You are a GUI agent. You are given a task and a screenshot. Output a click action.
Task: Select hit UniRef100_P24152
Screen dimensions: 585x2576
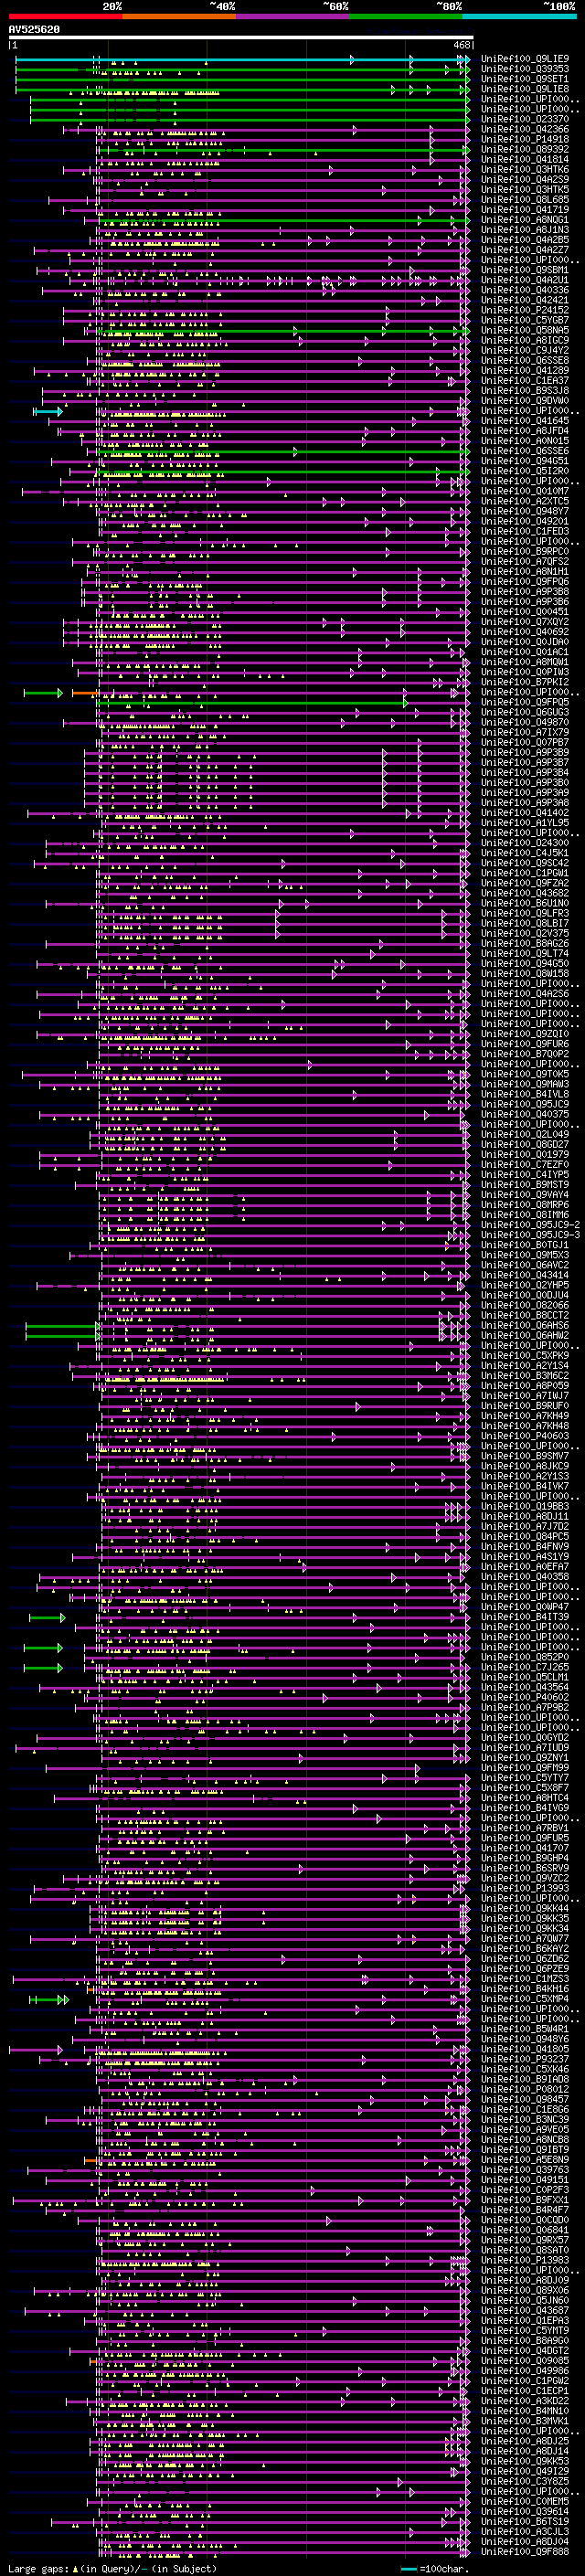[x=525, y=310]
